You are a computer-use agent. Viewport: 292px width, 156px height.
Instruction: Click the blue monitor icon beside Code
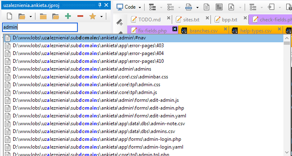[x=120, y=7]
